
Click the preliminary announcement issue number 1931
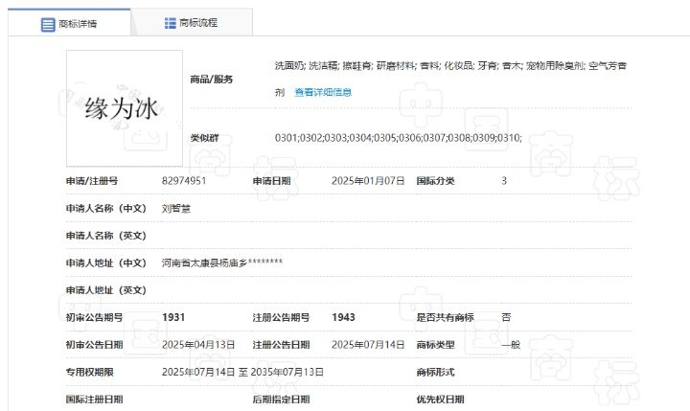tap(173, 316)
